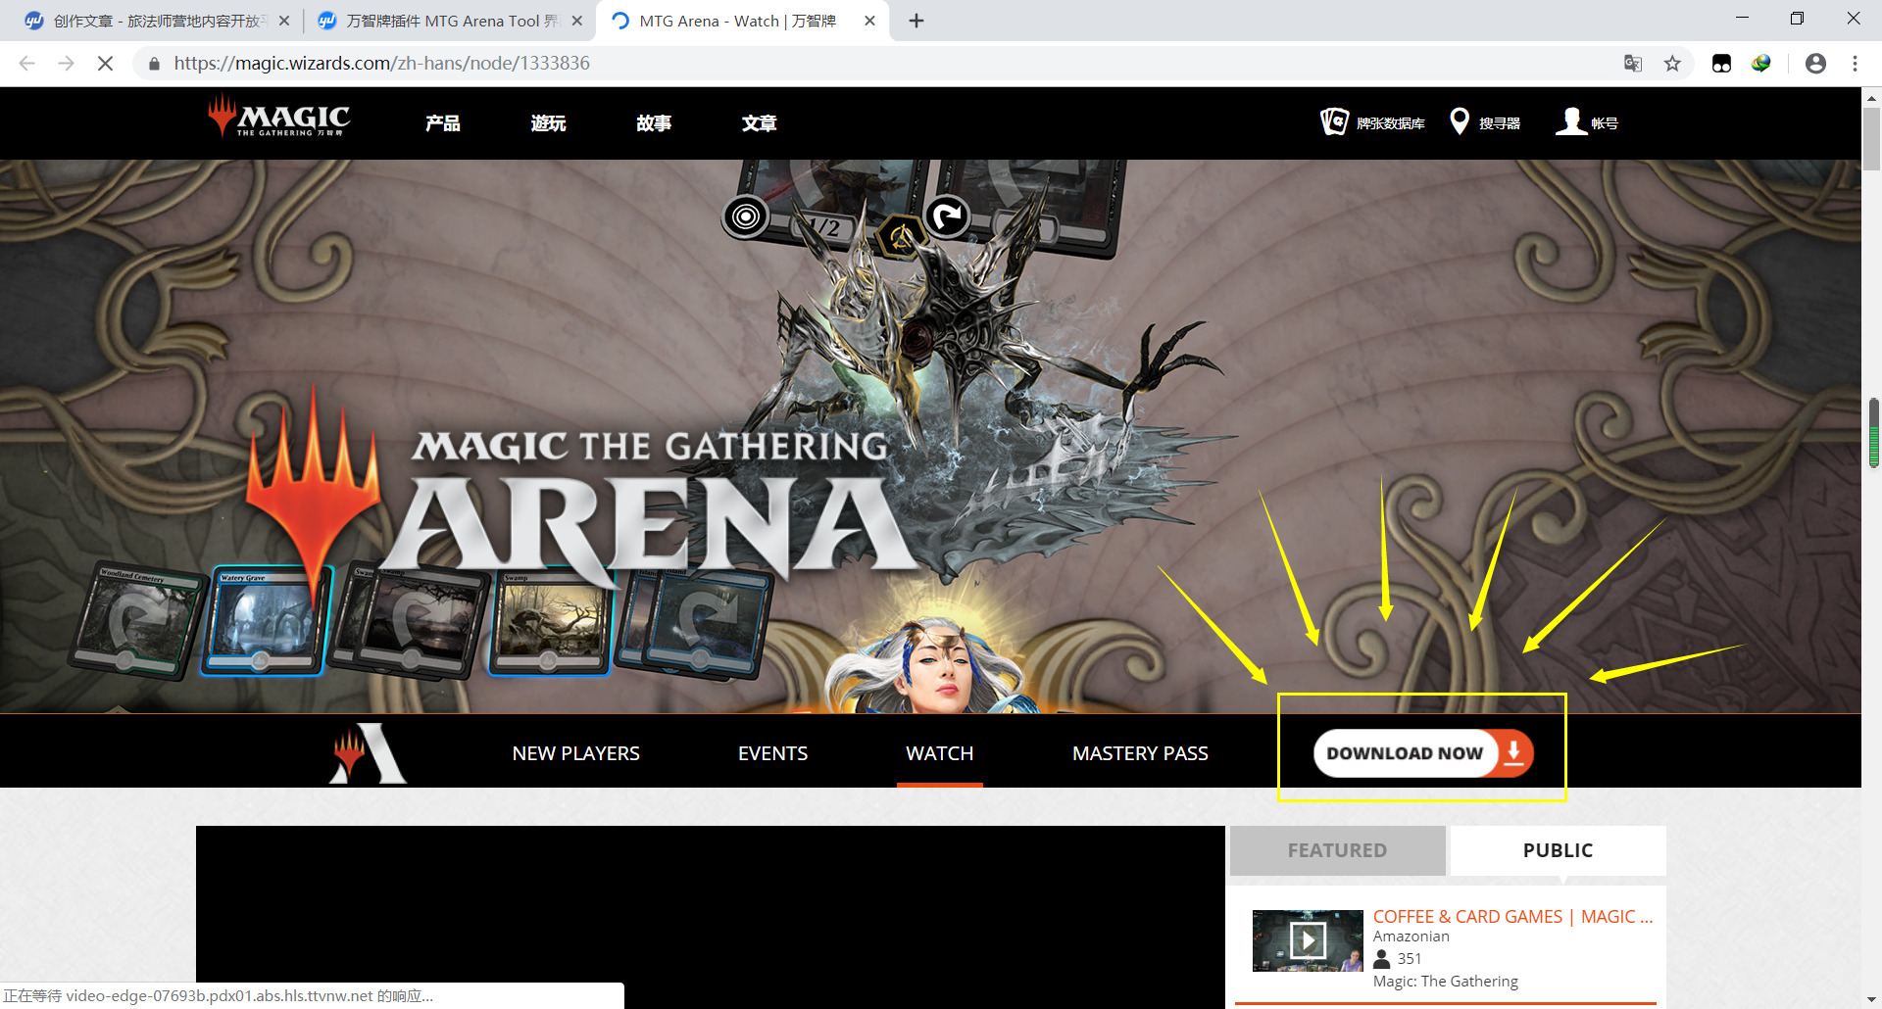Click the viewer count 351
1882x1009 pixels.
point(1409,959)
